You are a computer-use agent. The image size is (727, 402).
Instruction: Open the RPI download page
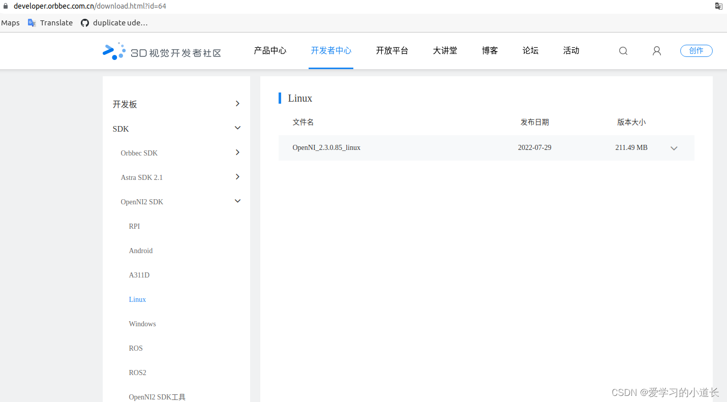[x=134, y=226]
